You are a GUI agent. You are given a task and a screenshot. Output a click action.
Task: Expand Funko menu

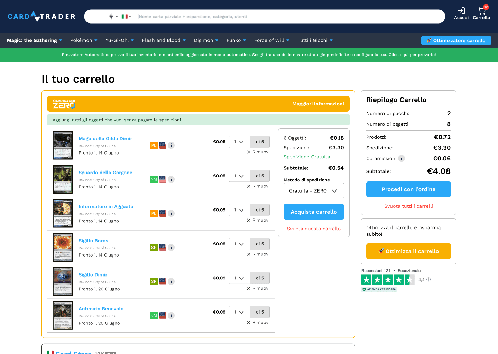(x=236, y=40)
